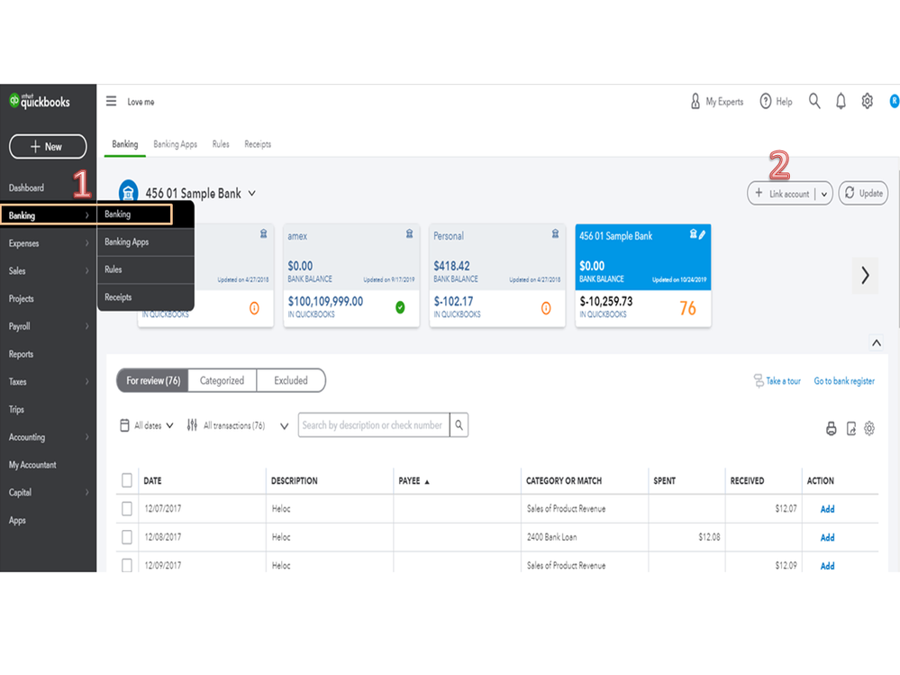Add the 12/08/2017 Heloc transaction

pyautogui.click(x=827, y=537)
